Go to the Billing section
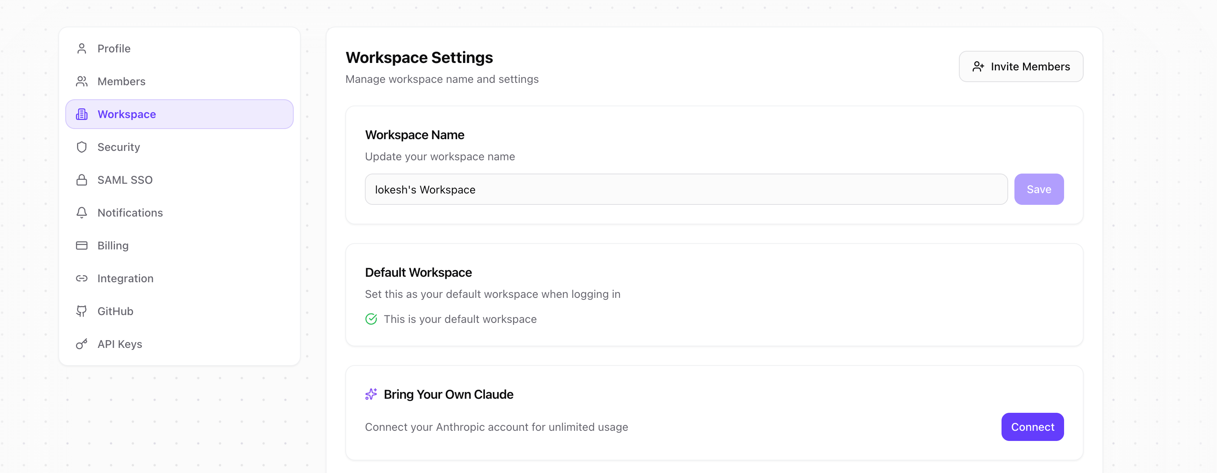1217x473 pixels. (x=113, y=245)
